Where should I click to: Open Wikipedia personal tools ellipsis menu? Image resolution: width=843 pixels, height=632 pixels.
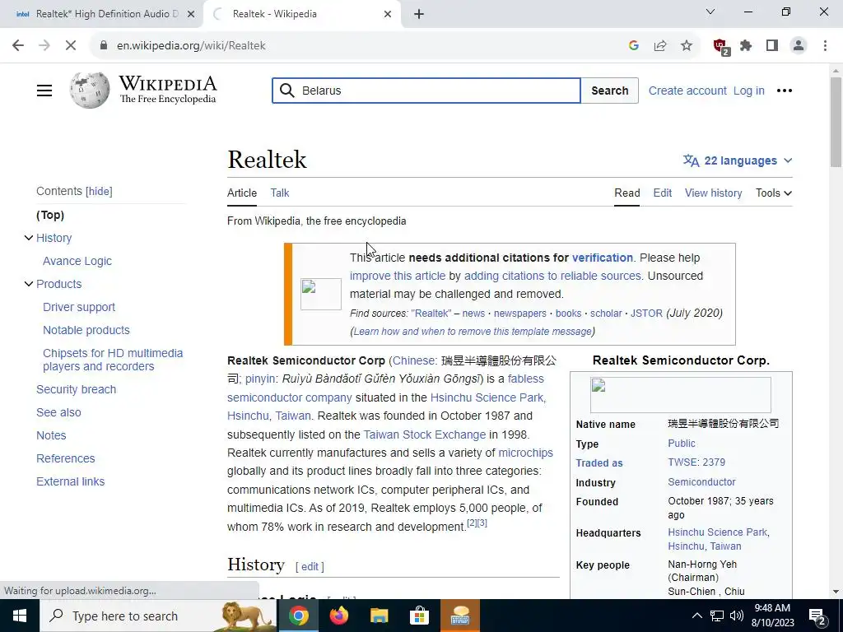coord(784,91)
